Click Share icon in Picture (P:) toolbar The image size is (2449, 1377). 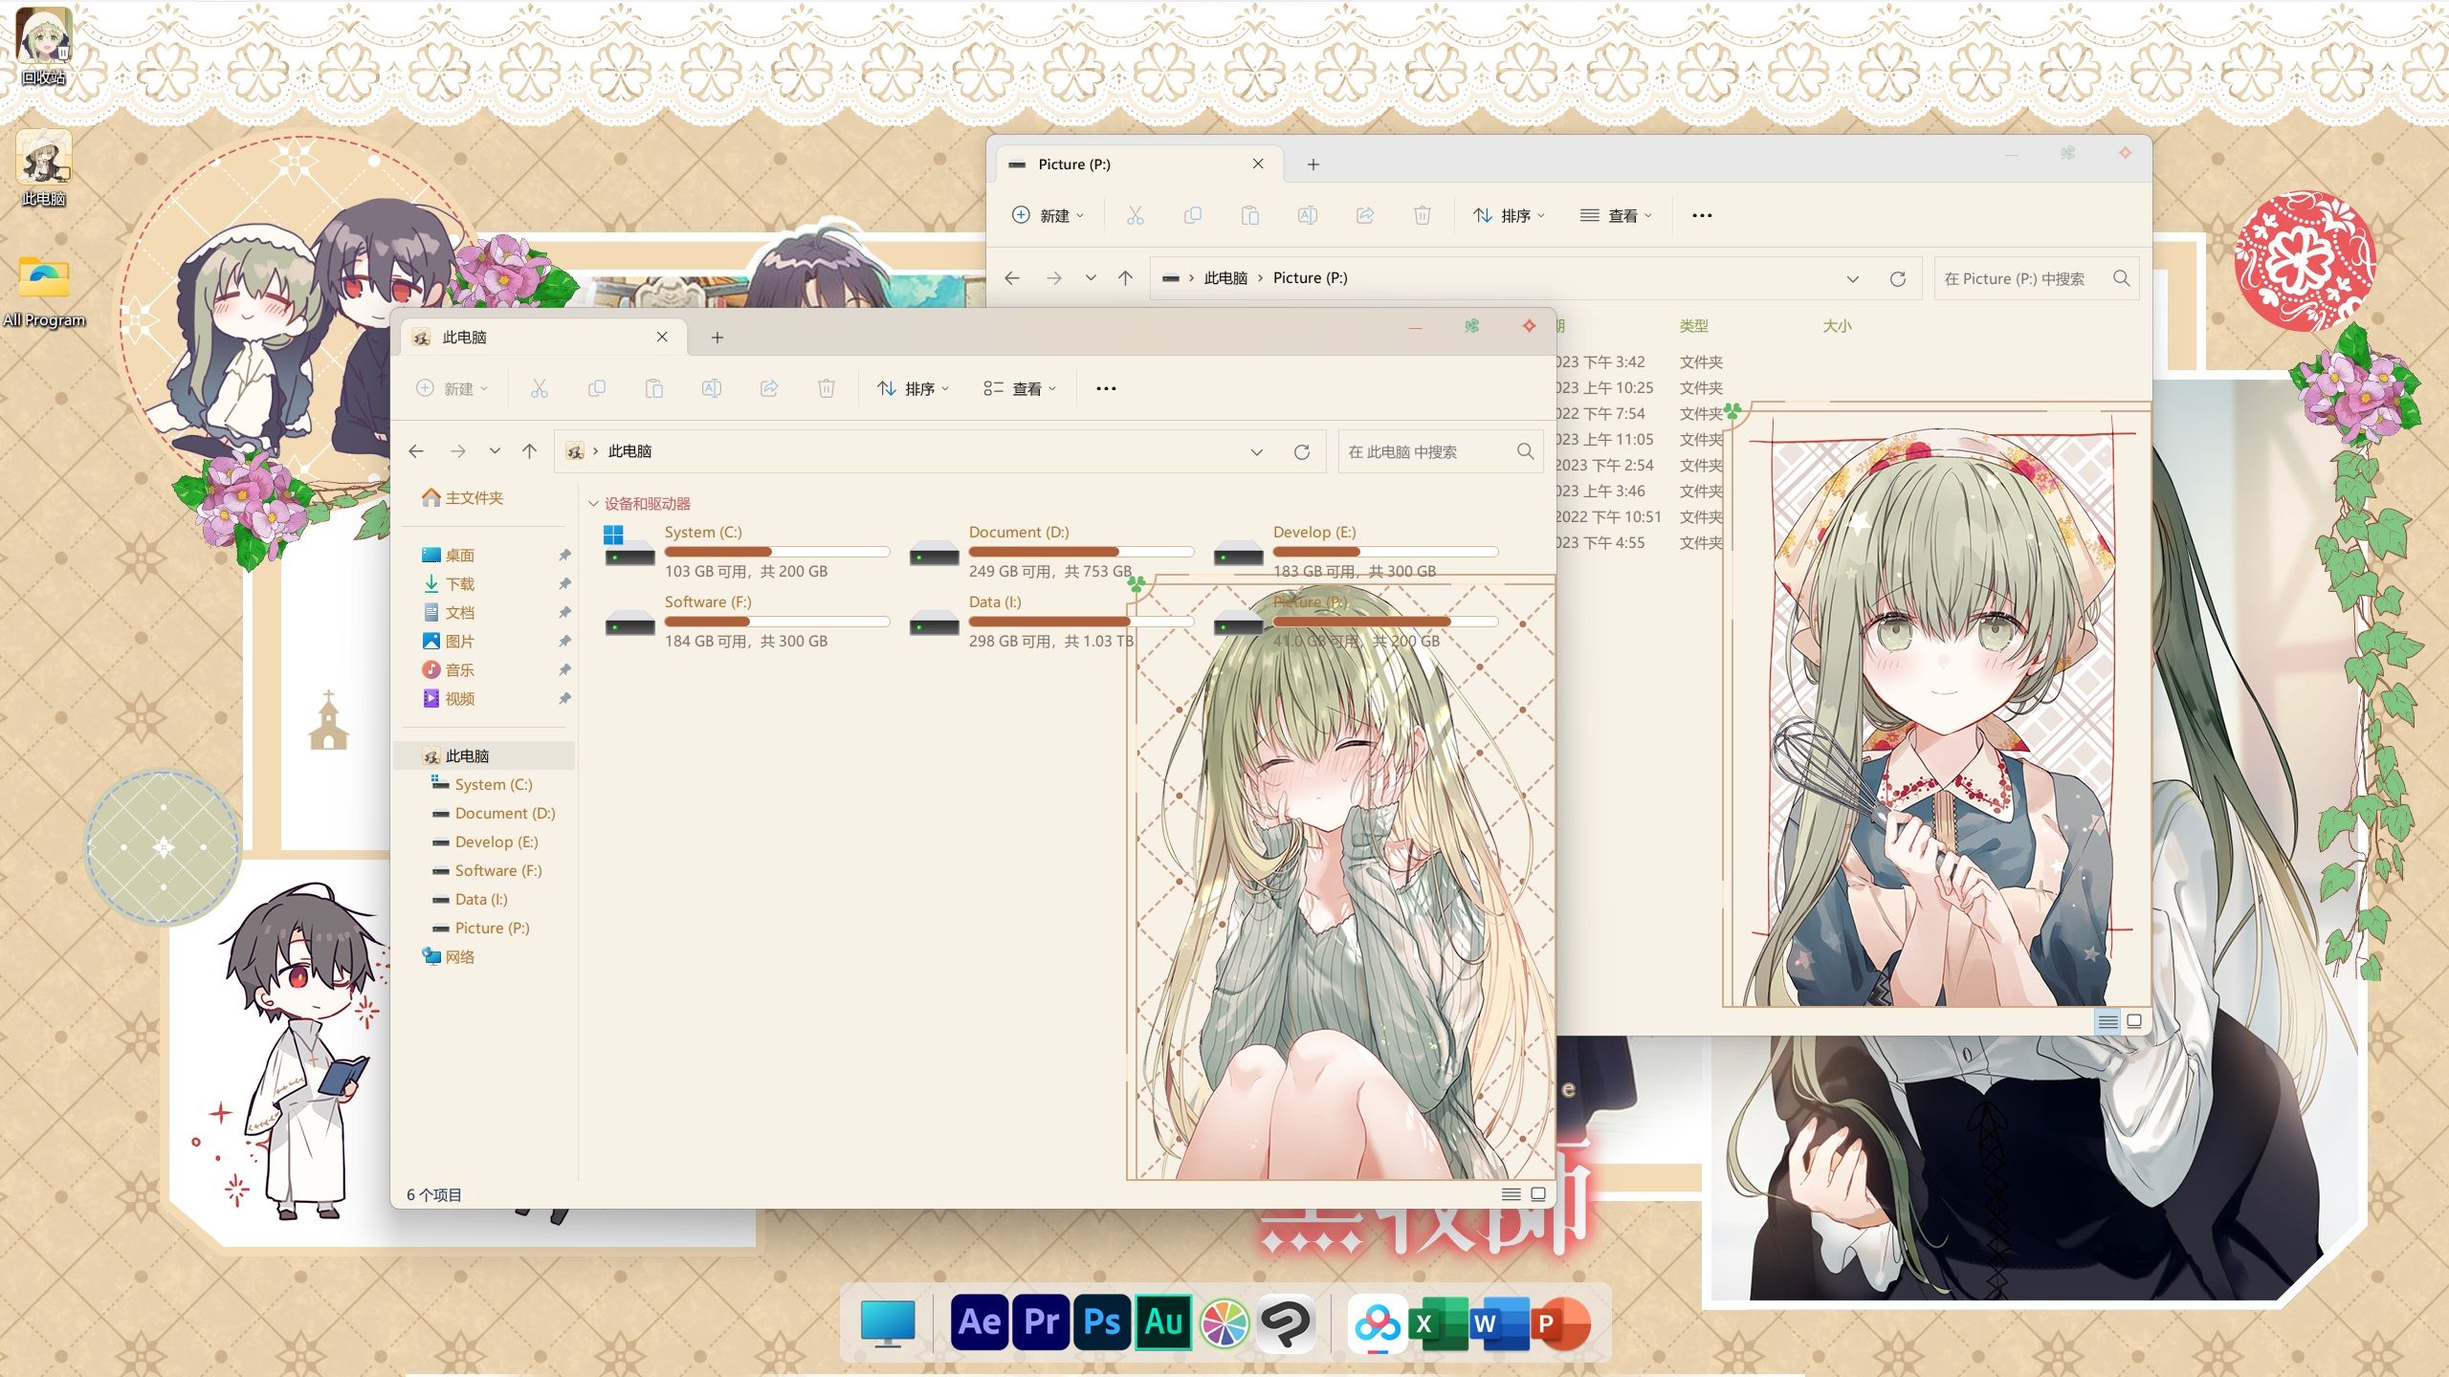click(x=1365, y=215)
